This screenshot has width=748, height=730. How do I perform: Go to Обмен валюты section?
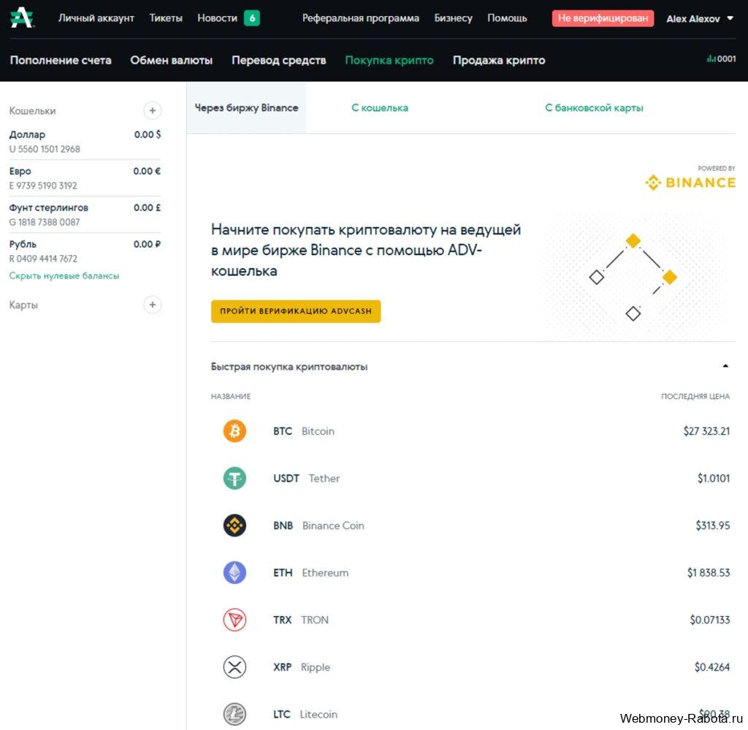[171, 60]
